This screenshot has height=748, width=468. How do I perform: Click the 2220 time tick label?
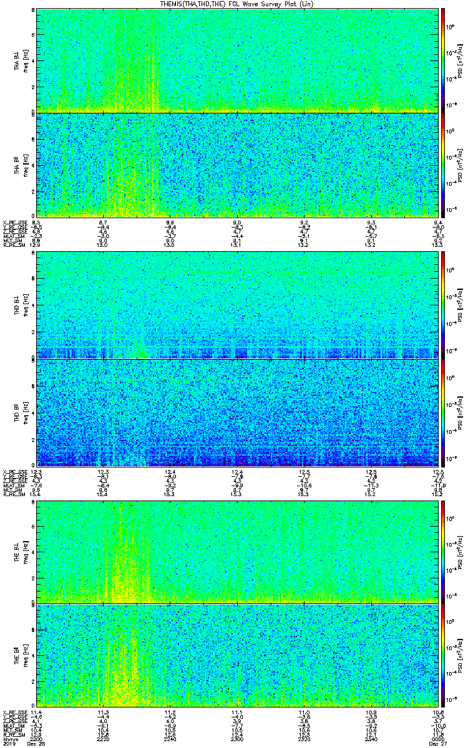(x=102, y=739)
